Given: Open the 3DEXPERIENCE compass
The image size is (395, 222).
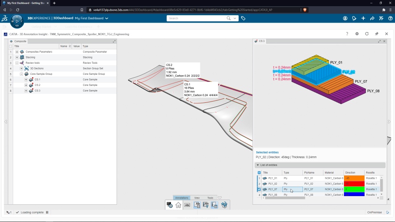Looking at the screenshot, I should pos(17,21).
